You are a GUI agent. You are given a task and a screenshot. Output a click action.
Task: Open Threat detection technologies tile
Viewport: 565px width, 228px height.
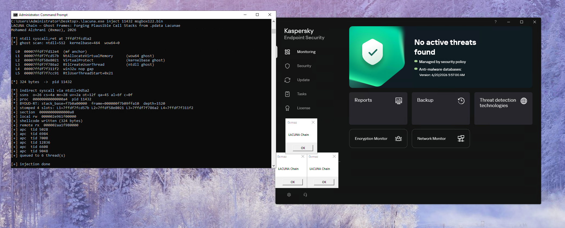[x=503, y=108]
